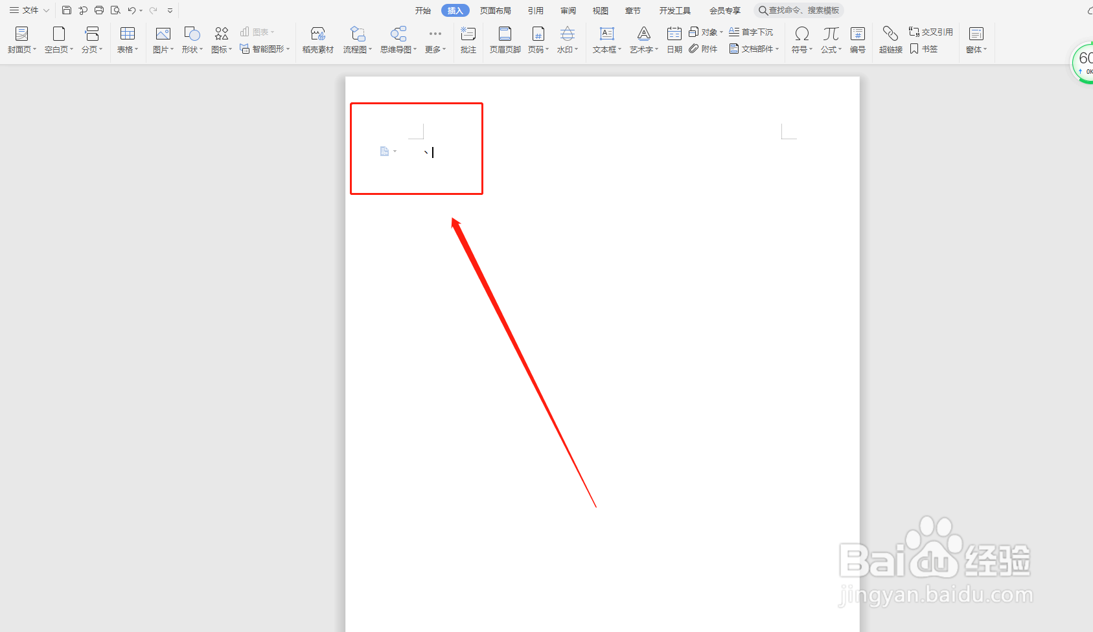The height and width of the screenshot is (632, 1093).
Task: Insert a blank page via 空白页
Action: point(59,40)
